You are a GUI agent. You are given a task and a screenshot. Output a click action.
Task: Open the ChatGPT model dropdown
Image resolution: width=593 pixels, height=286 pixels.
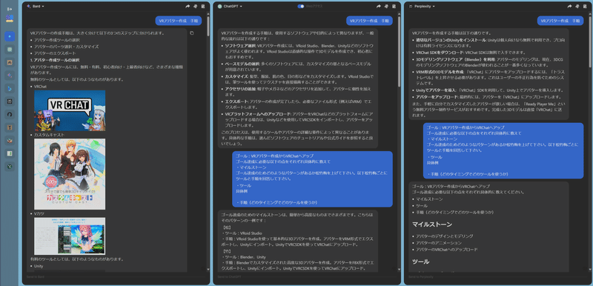230,7
